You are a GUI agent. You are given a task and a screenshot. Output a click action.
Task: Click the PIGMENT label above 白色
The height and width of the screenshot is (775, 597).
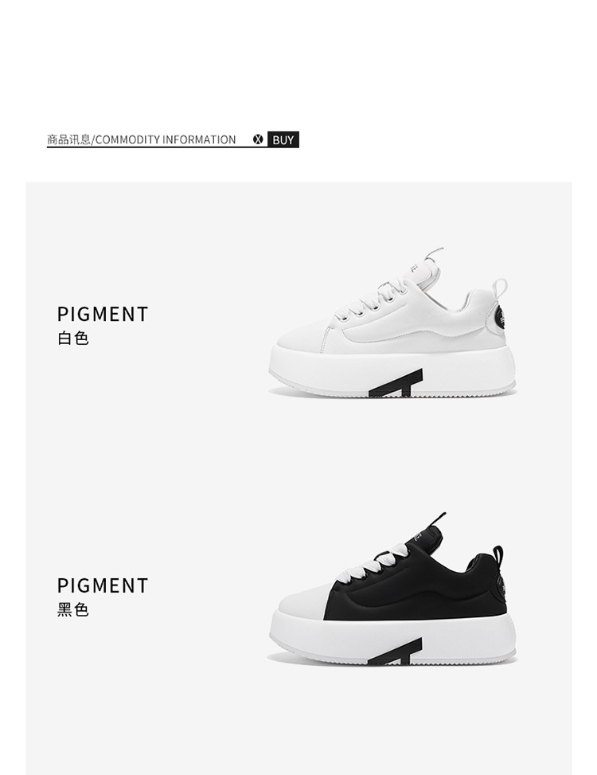(103, 314)
